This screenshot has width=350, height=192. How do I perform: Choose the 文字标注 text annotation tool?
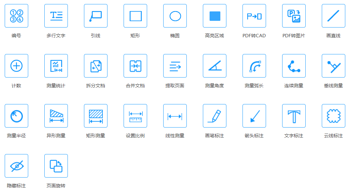pos(294,116)
